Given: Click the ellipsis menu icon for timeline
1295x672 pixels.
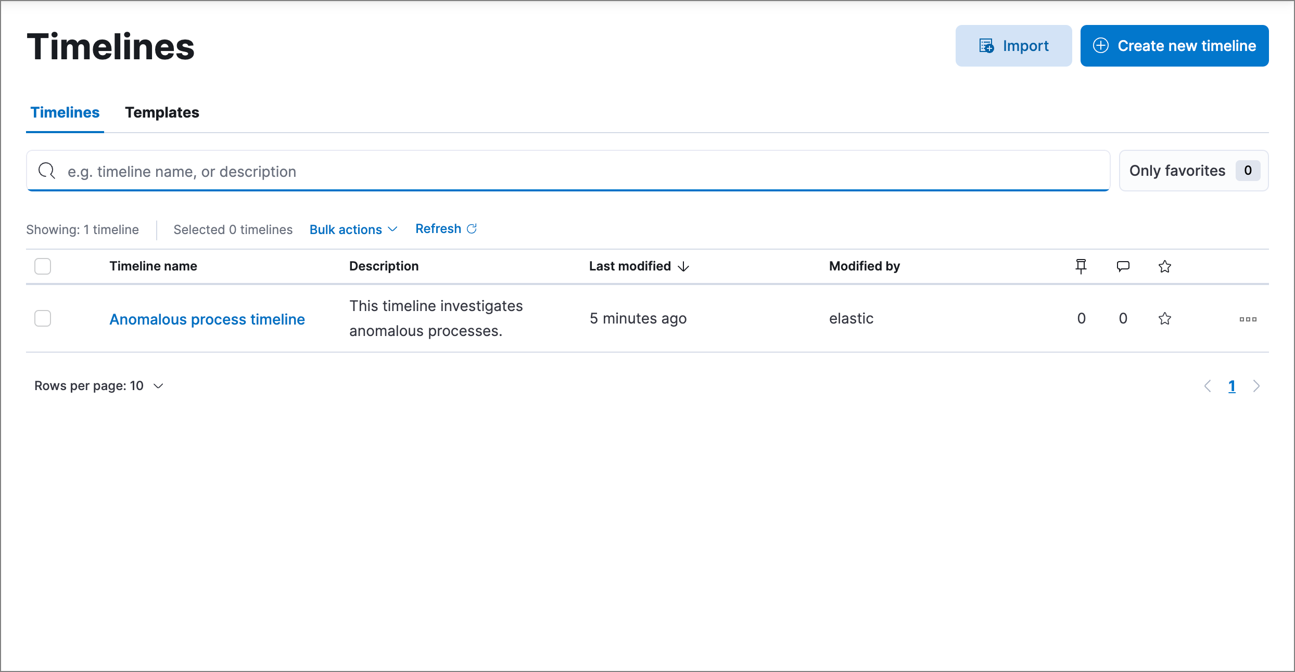Looking at the screenshot, I should [1247, 318].
